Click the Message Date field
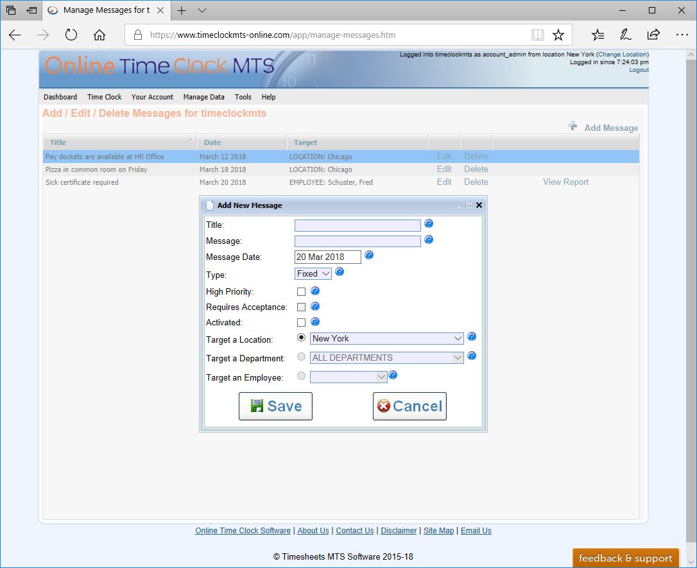The height and width of the screenshot is (568, 697). click(x=327, y=257)
